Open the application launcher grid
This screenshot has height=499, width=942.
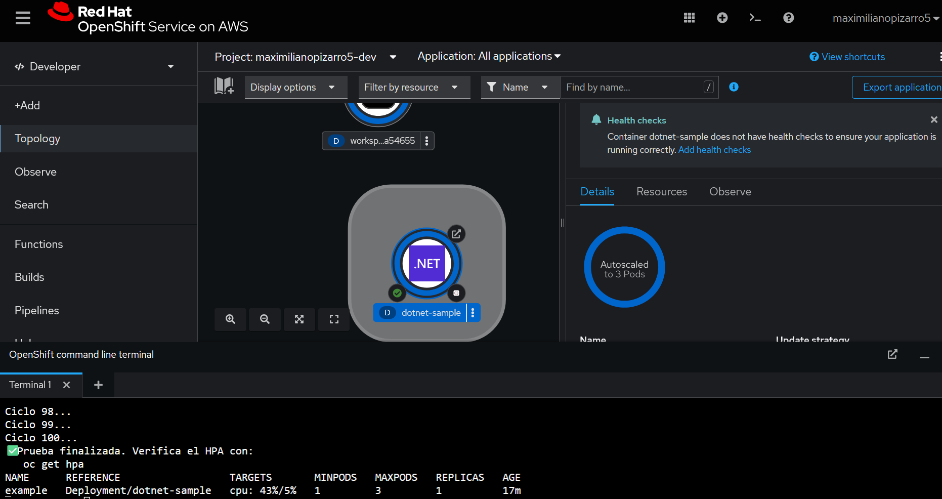689,18
